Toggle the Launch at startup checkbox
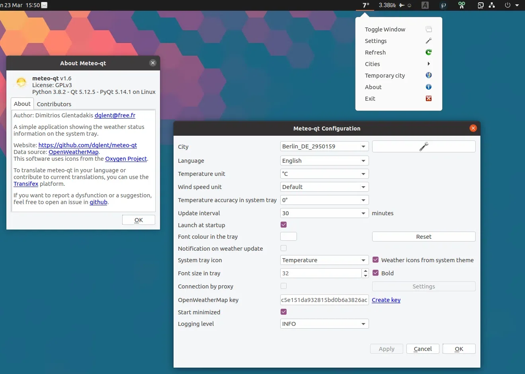 click(x=283, y=225)
